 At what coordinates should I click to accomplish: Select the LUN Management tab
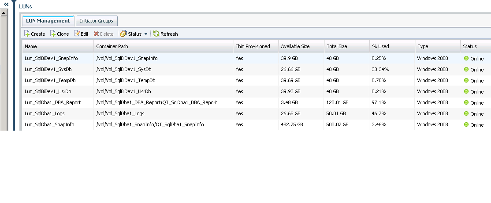(x=48, y=21)
